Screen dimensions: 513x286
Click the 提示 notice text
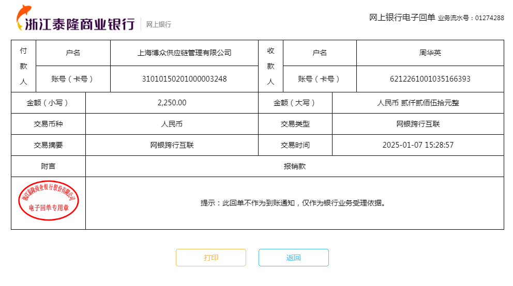[293, 203]
